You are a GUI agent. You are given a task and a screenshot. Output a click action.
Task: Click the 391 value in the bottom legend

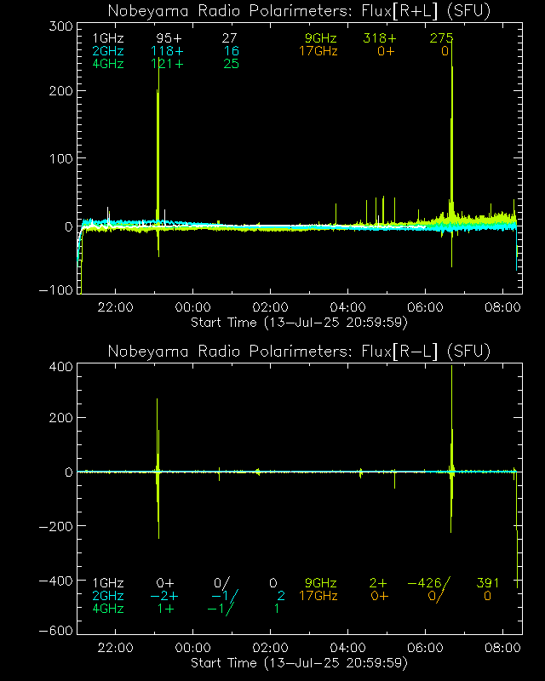(488, 583)
